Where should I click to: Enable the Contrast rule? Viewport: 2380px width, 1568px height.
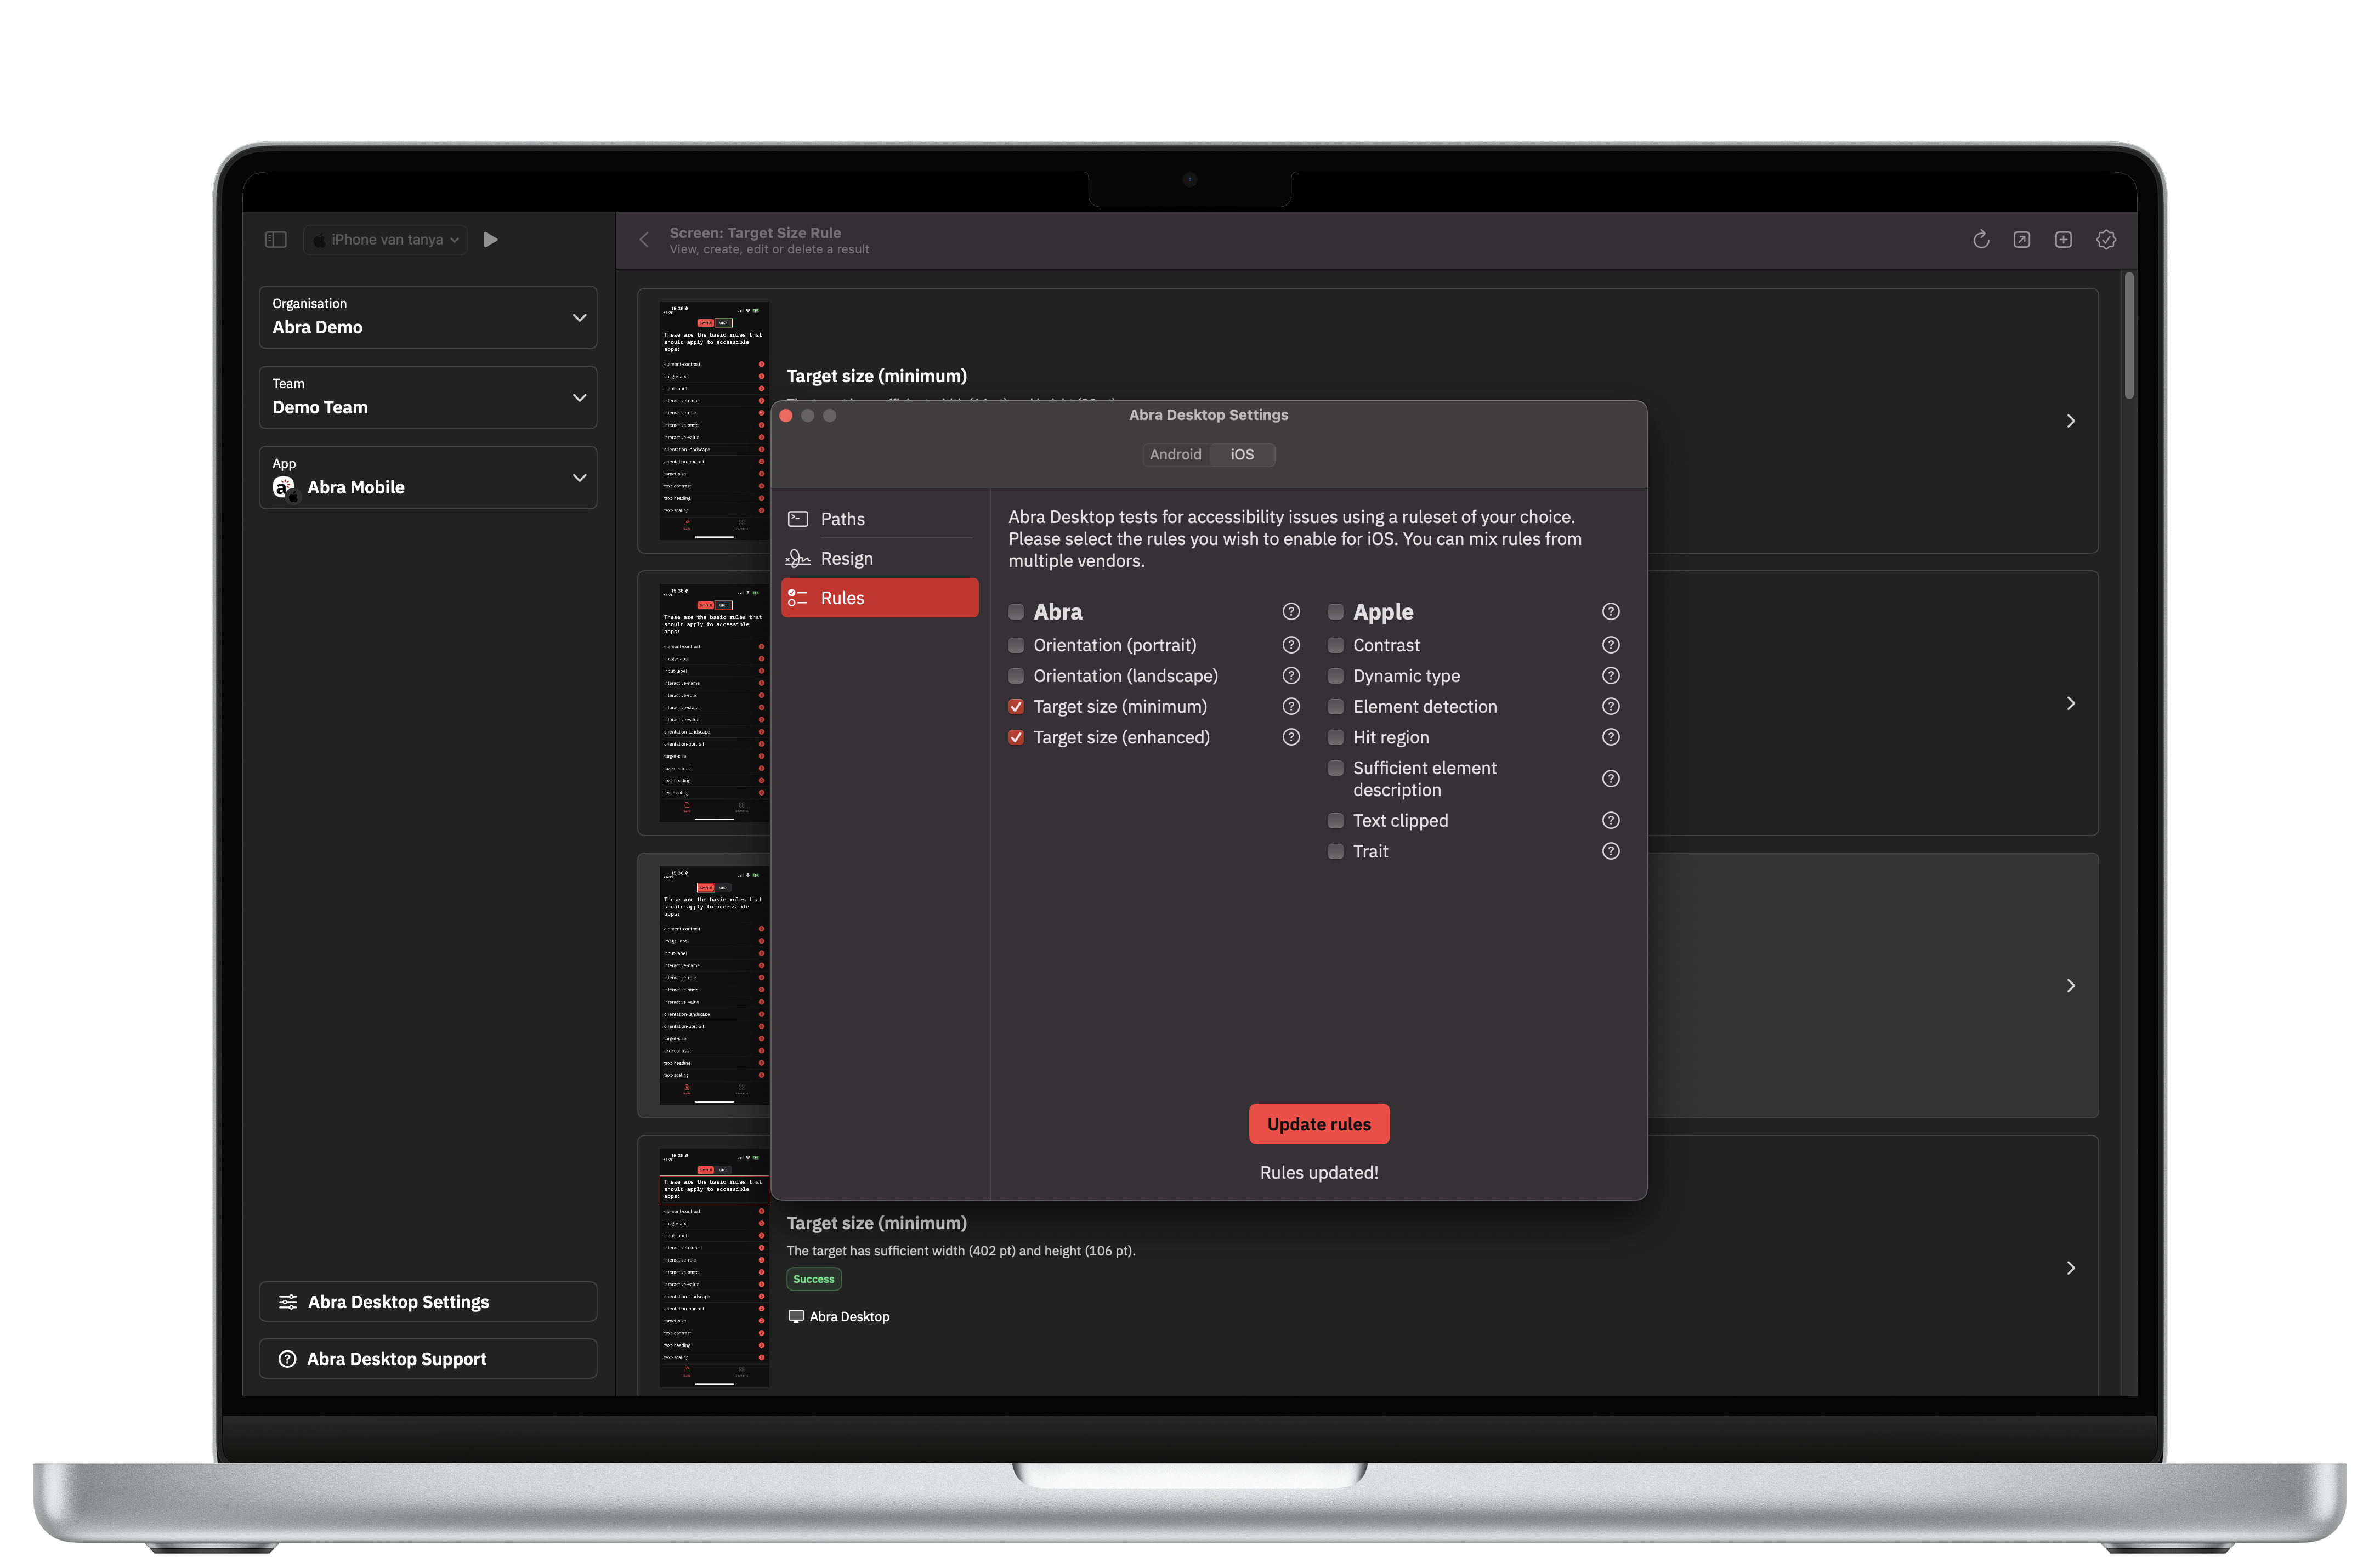[1336, 645]
